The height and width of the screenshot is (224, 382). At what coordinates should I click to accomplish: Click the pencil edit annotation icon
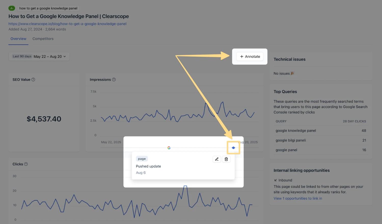coord(217,159)
